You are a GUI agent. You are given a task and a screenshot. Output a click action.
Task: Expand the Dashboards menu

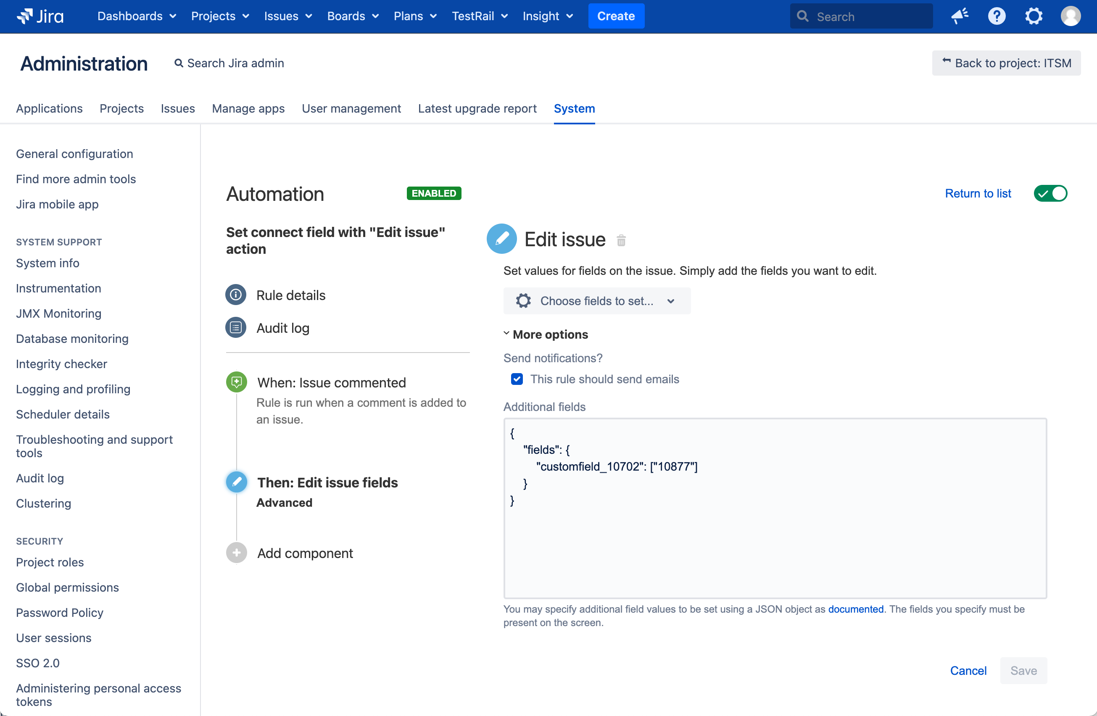click(x=137, y=16)
